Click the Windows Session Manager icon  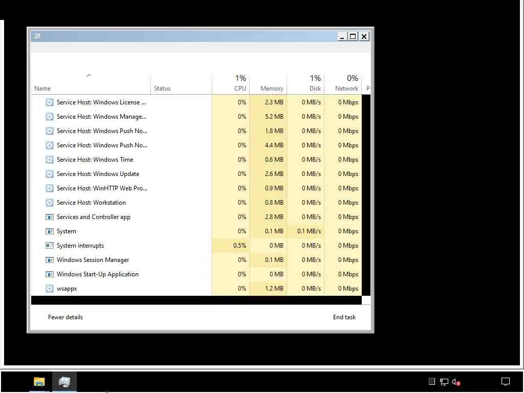click(x=50, y=260)
